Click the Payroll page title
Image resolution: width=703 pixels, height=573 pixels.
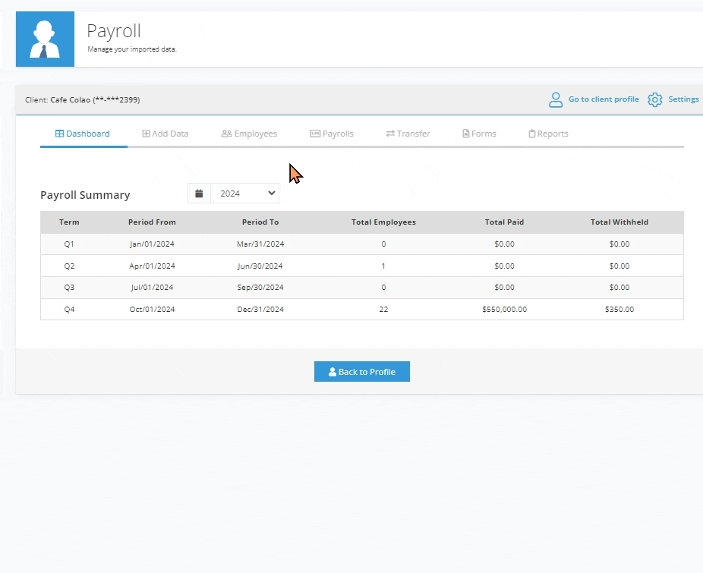114,31
